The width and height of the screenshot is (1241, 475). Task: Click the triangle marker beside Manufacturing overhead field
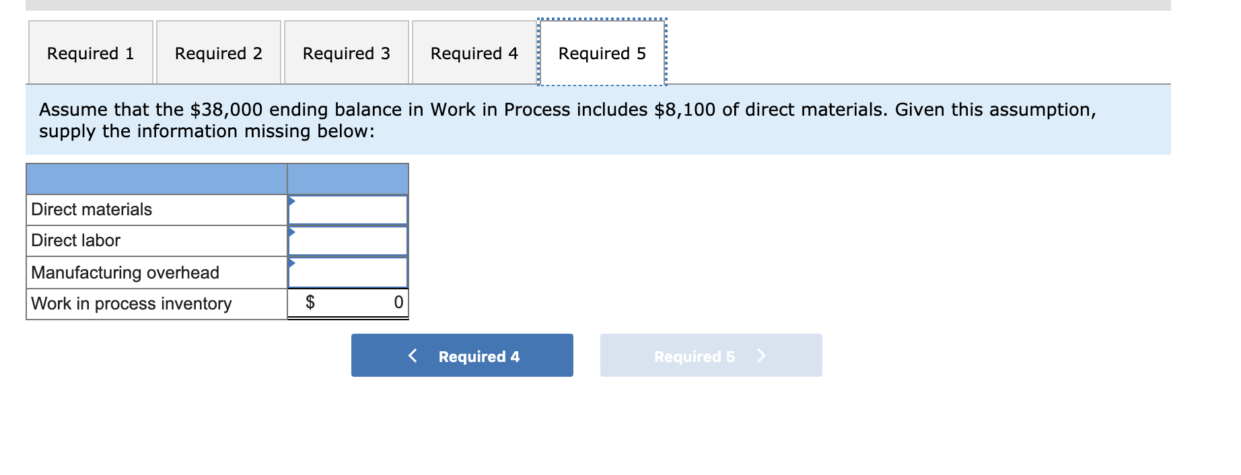[x=292, y=264]
